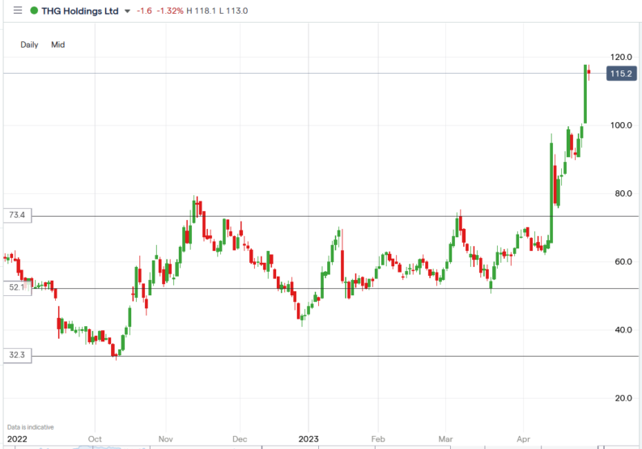Click the Apr label on time axis
The height and width of the screenshot is (449, 642).
(x=525, y=439)
